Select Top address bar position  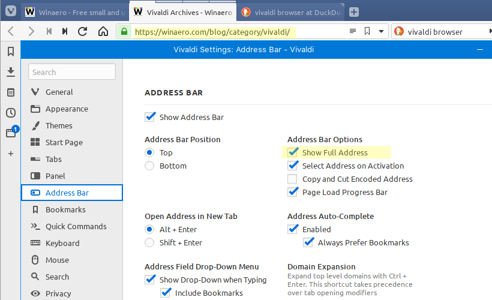click(x=149, y=152)
